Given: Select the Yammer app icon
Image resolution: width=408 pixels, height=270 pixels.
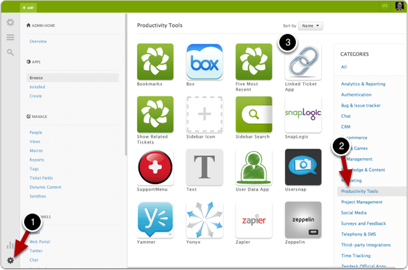Looking at the screenshot, I should [x=155, y=220].
